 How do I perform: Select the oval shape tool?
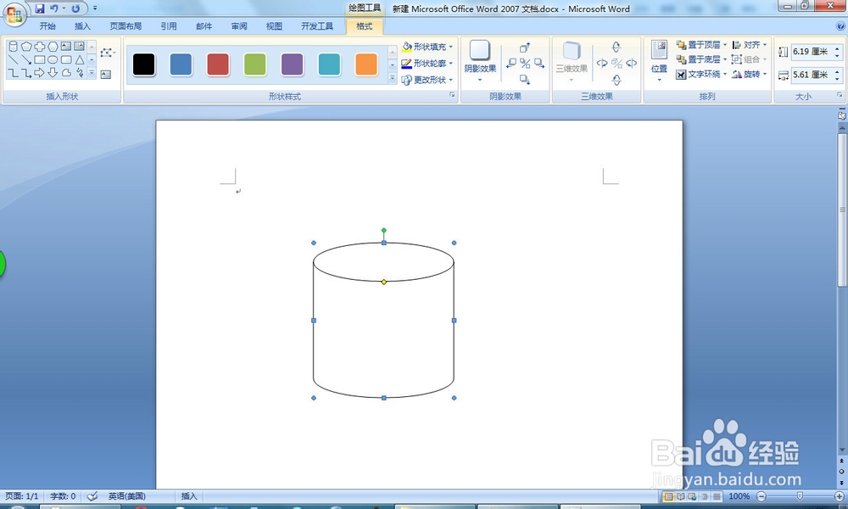[x=53, y=59]
